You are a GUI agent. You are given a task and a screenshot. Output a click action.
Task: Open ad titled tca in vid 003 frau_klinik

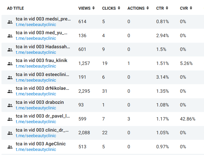pyautogui.click(x=42, y=61)
